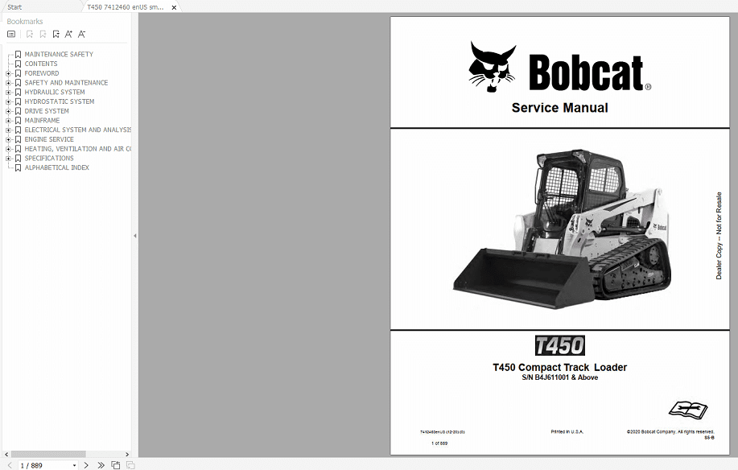The image size is (738, 470).
Task: Increase bookmark text size with A+ icon
Action: click(x=68, y=34)
